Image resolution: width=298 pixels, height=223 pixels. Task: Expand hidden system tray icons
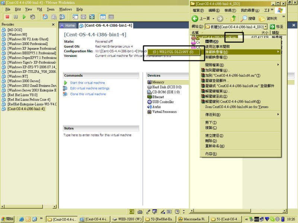[x=246, y=219]
